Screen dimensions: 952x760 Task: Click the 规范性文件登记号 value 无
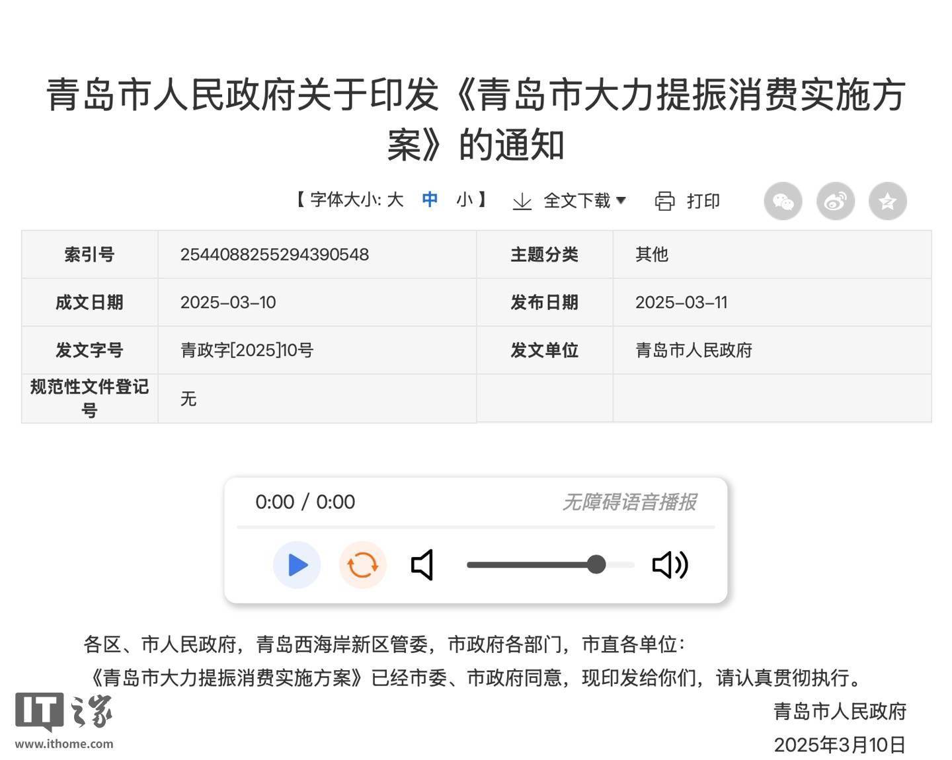188,399
